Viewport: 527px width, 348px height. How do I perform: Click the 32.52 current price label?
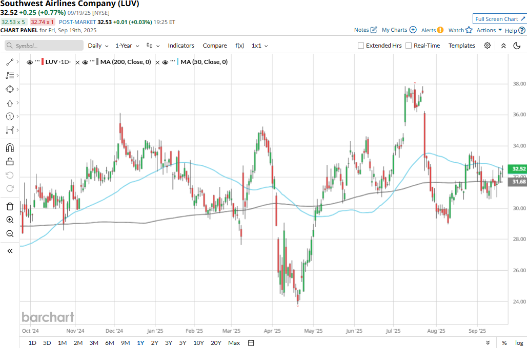point(518,169)
